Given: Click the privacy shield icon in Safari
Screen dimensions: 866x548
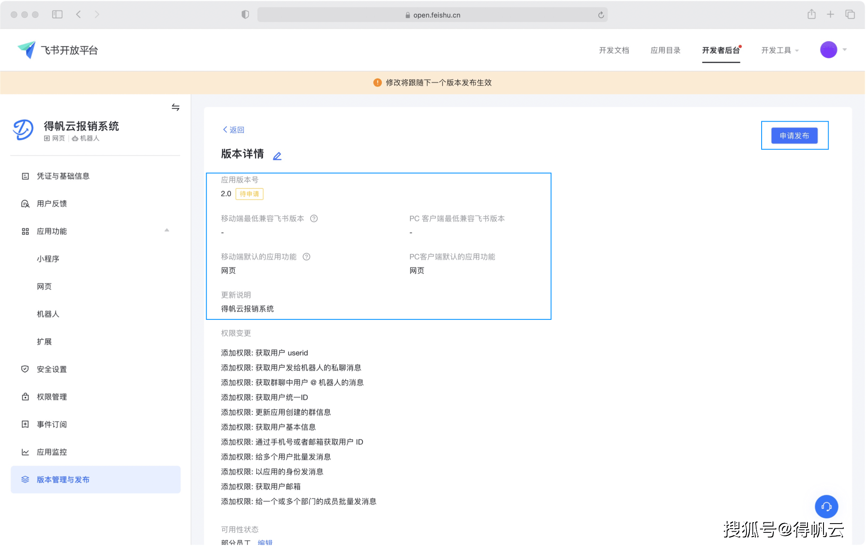Looking at the screenshot, I should pos(245,14).
